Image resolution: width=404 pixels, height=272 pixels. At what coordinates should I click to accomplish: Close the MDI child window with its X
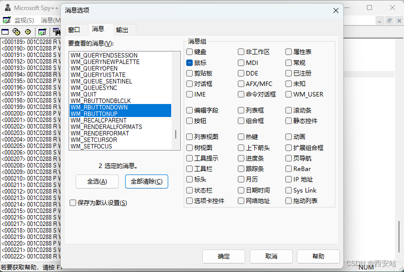click(x=399, y=20)
